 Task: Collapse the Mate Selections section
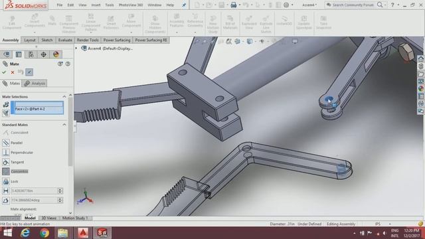[64, 97]
